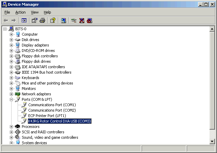
Task: Expand the Disk drives category
Action: (x=11, y=40)
